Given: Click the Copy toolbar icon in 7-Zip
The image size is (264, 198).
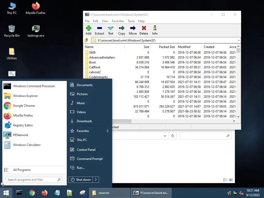Looking at the screenshot, I should coord(122,30).
